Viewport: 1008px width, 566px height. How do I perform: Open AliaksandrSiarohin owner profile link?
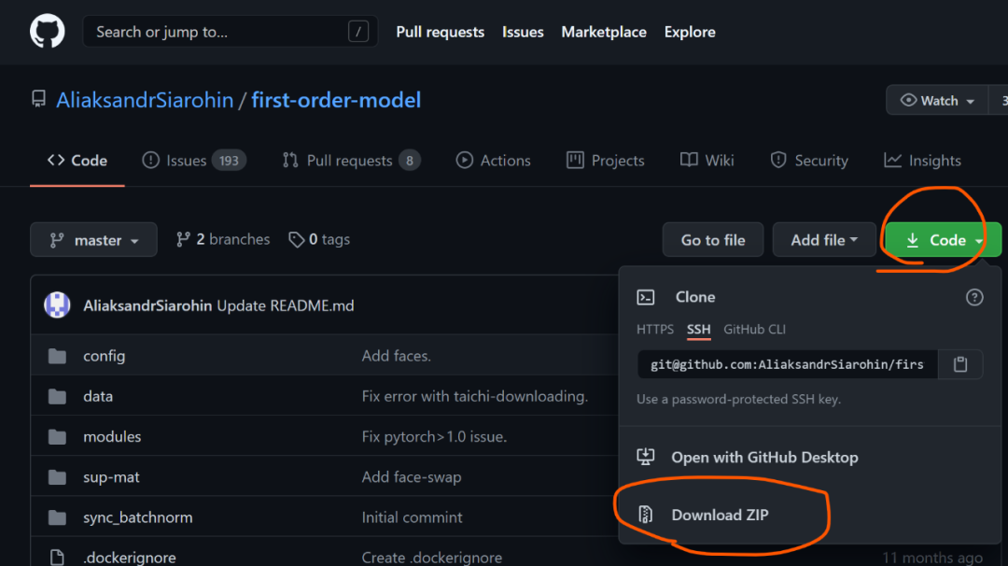(x=145, y=100)
